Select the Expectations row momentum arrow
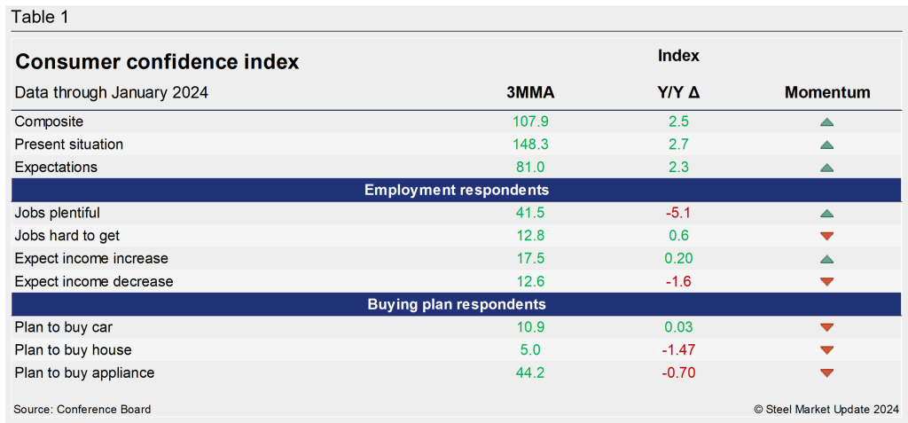Screen dimensions: 908x423 [x=826, y=168]
